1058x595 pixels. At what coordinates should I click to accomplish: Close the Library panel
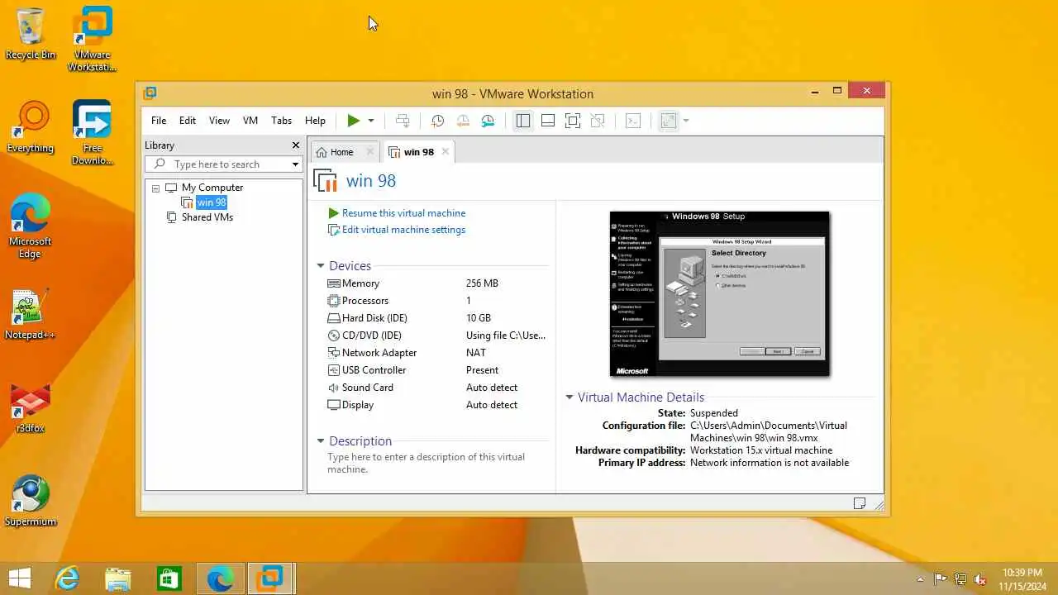coord(295,145)
